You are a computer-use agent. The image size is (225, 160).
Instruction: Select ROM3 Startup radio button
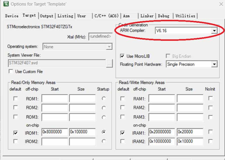pos(104,117)
